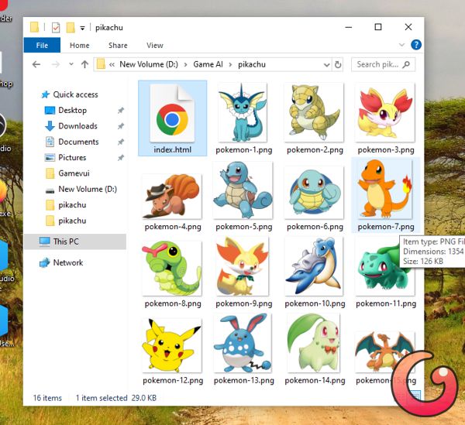465x425 pixels.
Task: Switch to the Home ribbon tab
Action: (x=80, y=46)
